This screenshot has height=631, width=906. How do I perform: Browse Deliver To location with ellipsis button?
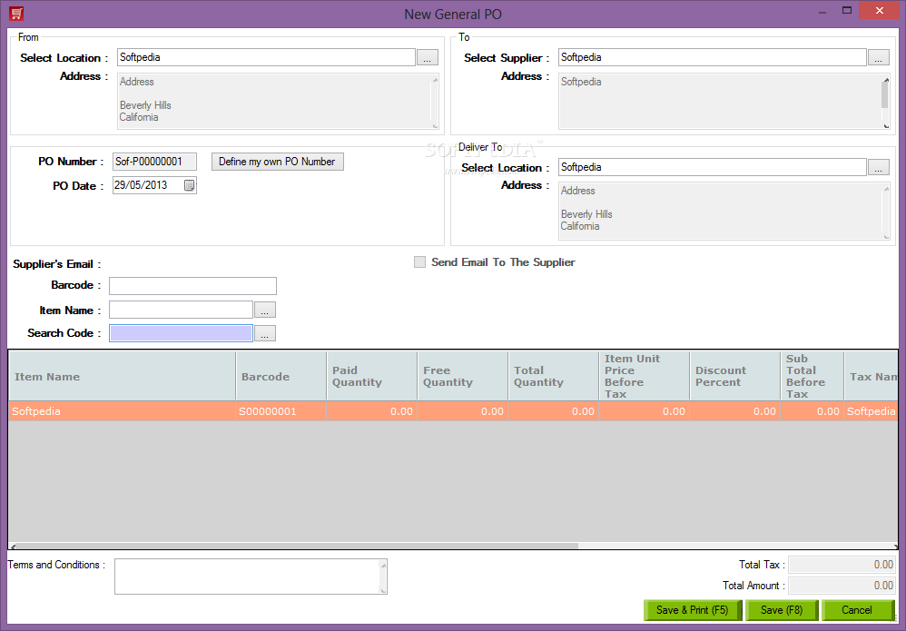pos(878,168)
